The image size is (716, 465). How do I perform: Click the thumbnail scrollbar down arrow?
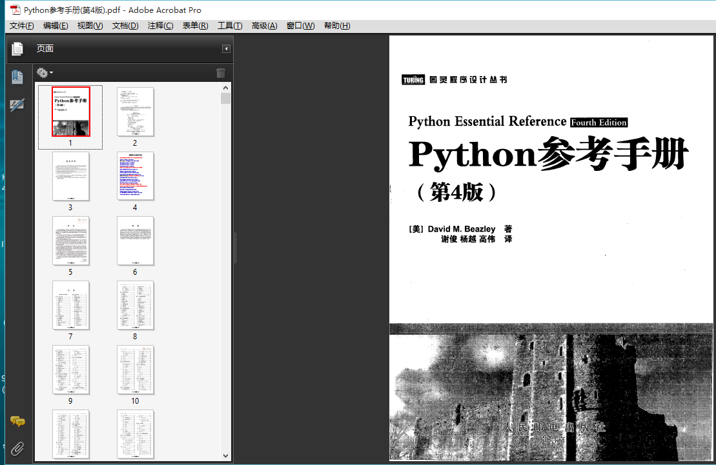point(225,455)
